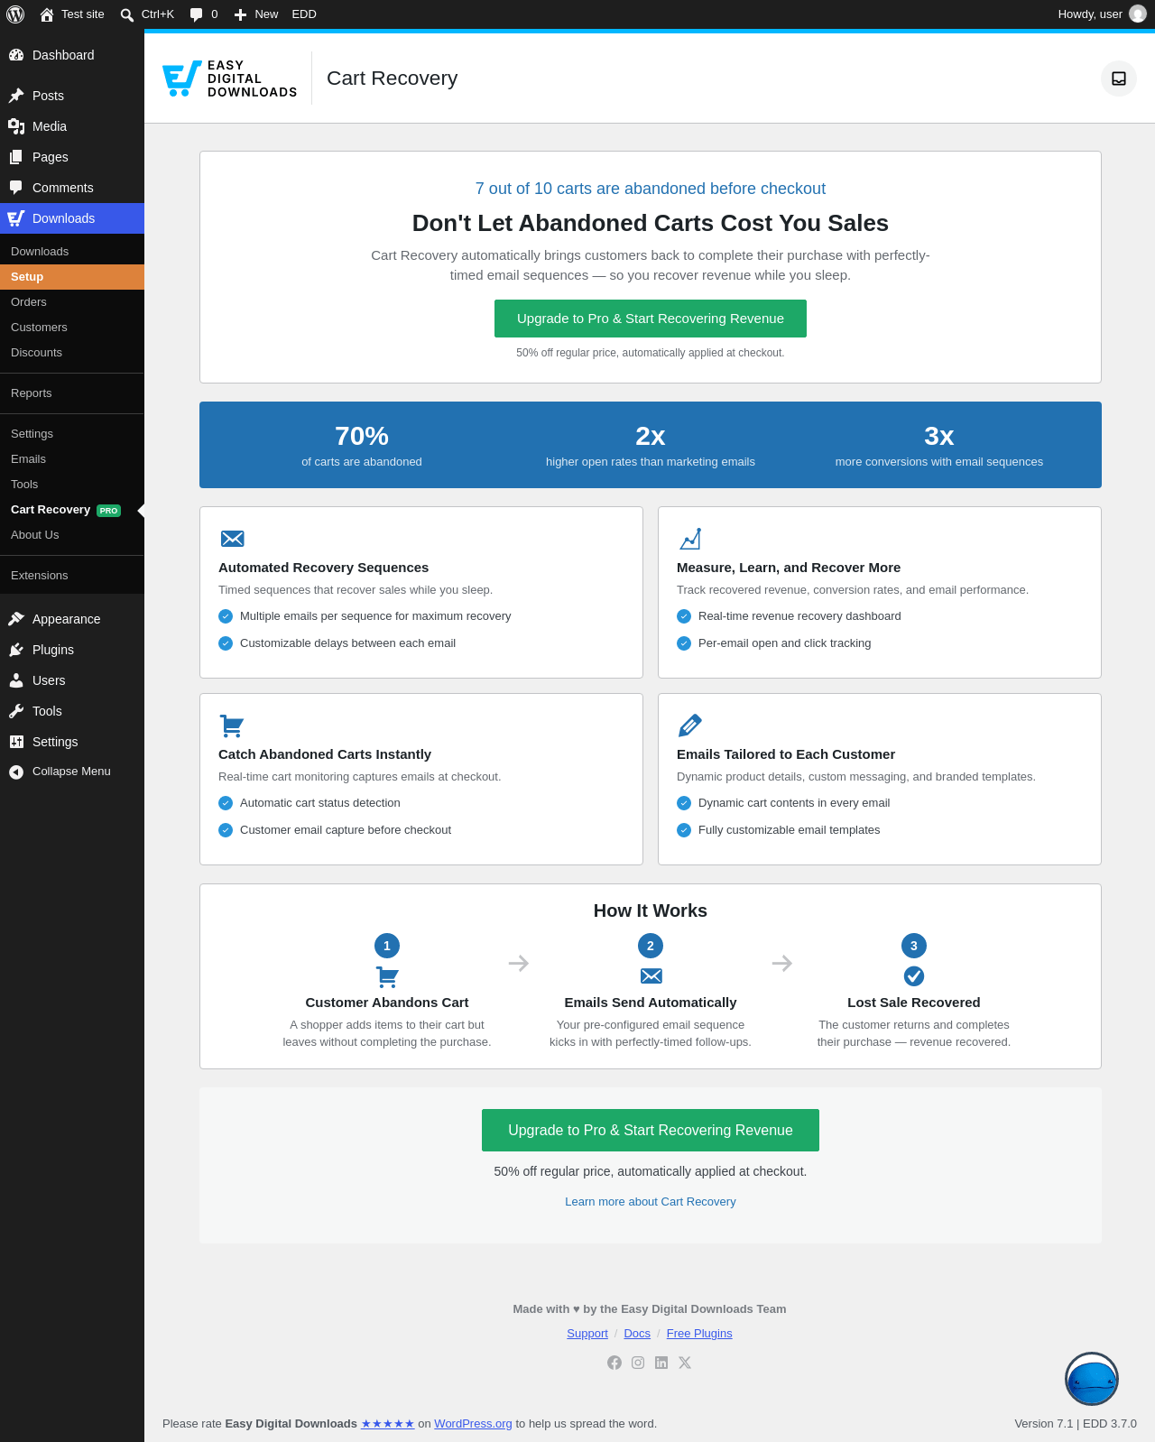Screen dimensions: 1155x1442
Task: Open the Ctrl+K search icon
Action: pyautogui.click(x=127, y=14)
